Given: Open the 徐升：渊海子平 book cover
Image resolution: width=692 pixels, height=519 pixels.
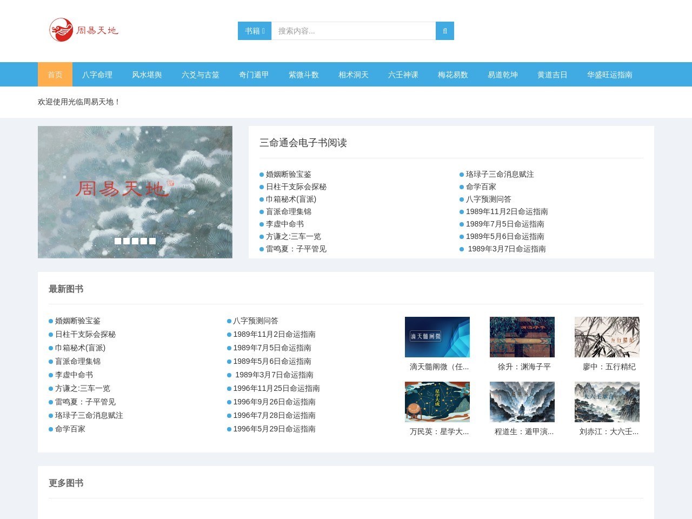Looking at the screenshot, I should pyautogui.click(x=522, y=337).
